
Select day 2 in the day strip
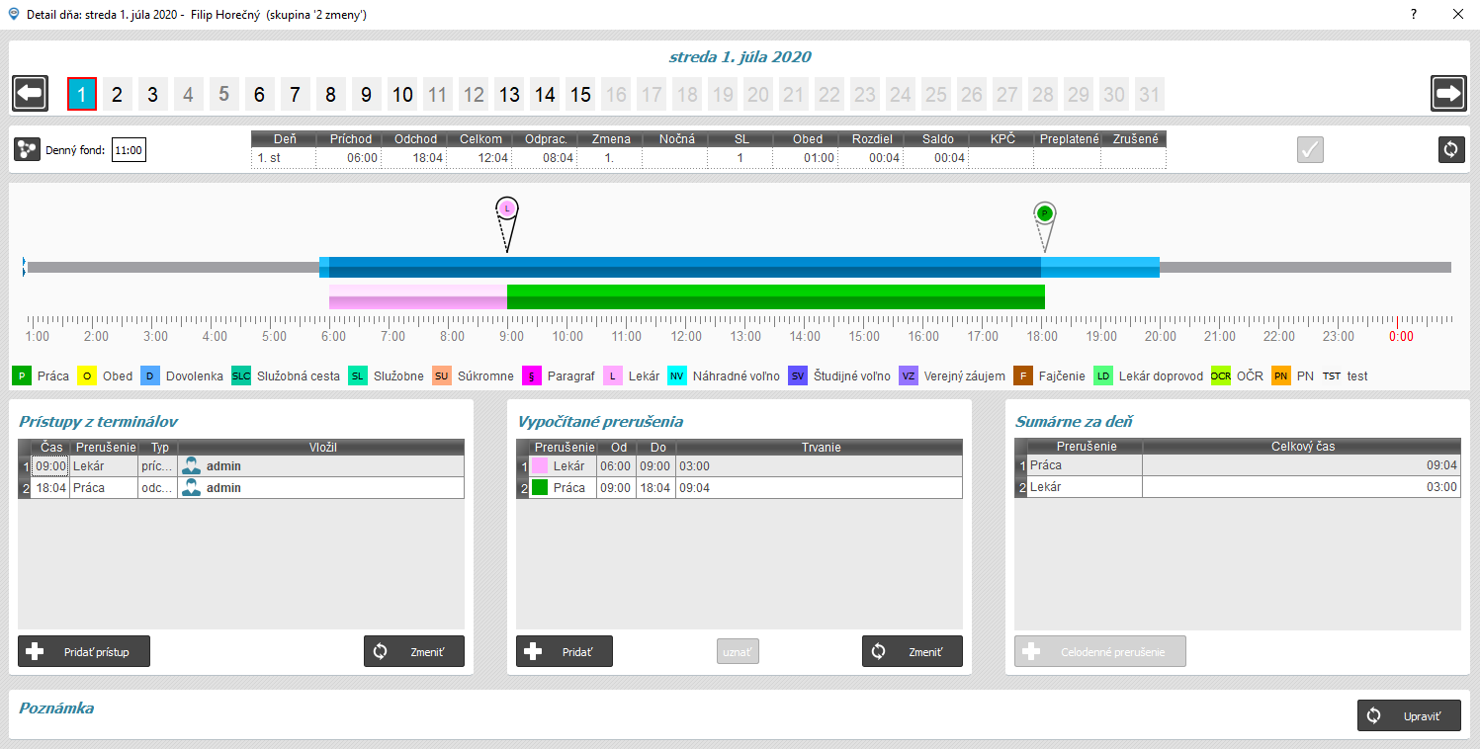tap(117, 94)
